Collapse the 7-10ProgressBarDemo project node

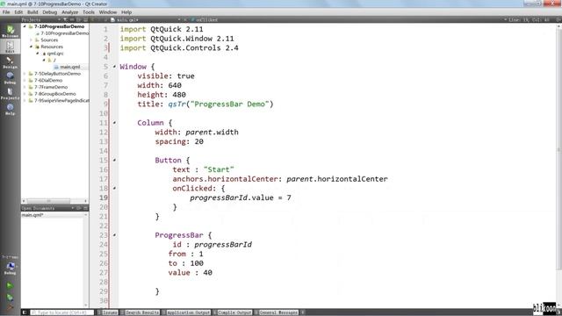tap(25, 26)
